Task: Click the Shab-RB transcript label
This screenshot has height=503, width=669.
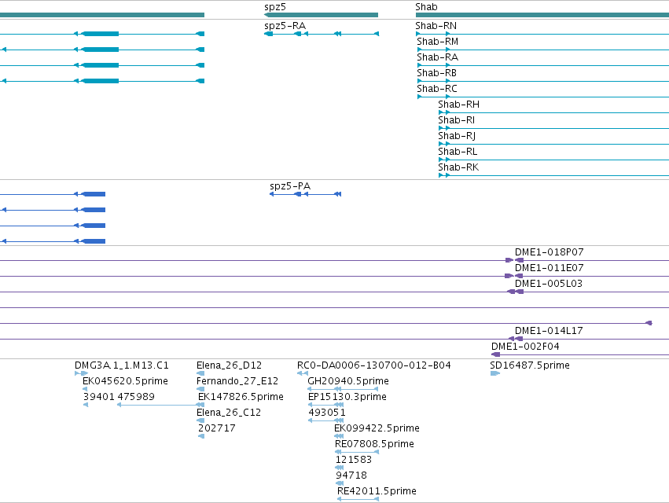Action: pos(436,73)
